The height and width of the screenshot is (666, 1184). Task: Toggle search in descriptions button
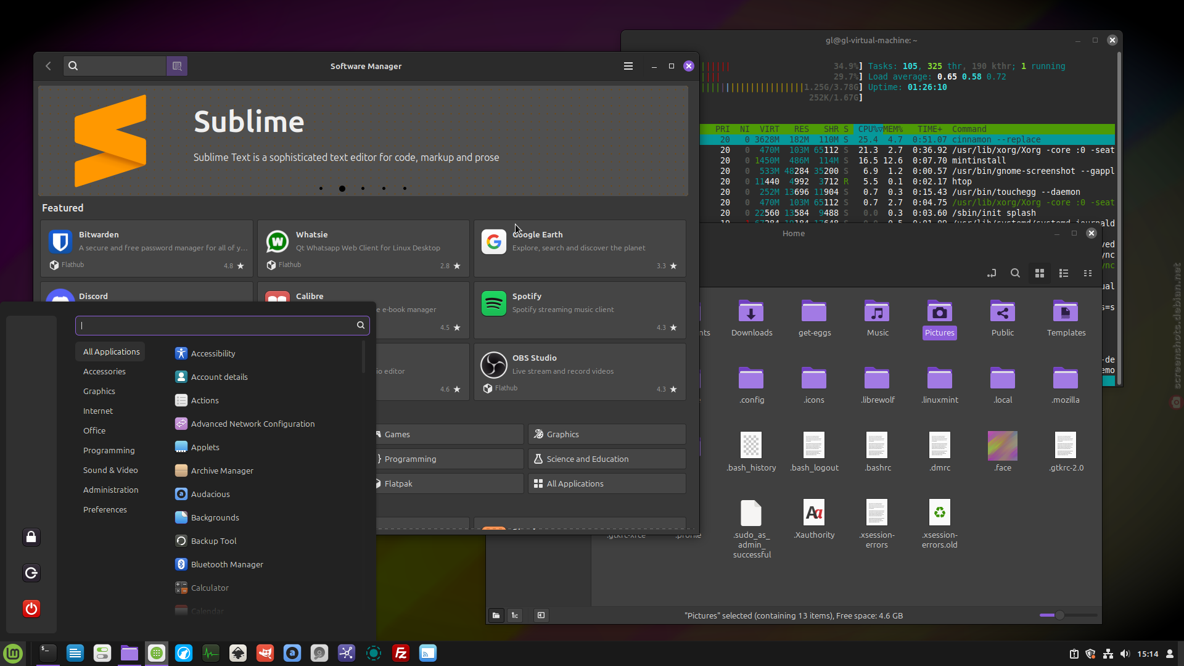click(x=177, y=66)
